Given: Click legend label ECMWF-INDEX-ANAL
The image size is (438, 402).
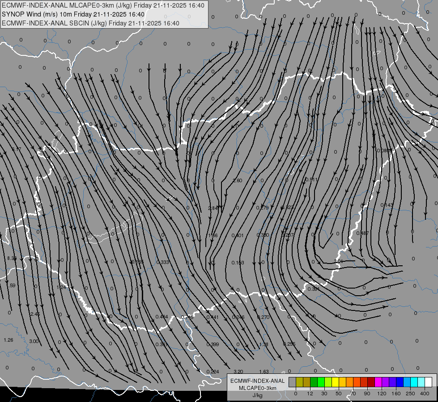Looking at the screenshot, I should click(258, 381).
